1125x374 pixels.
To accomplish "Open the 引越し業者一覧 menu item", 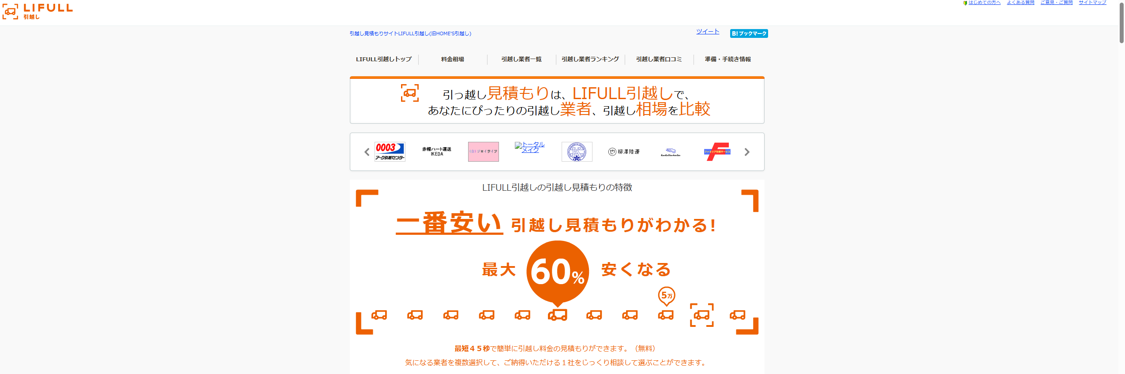I will pos(521,59).
